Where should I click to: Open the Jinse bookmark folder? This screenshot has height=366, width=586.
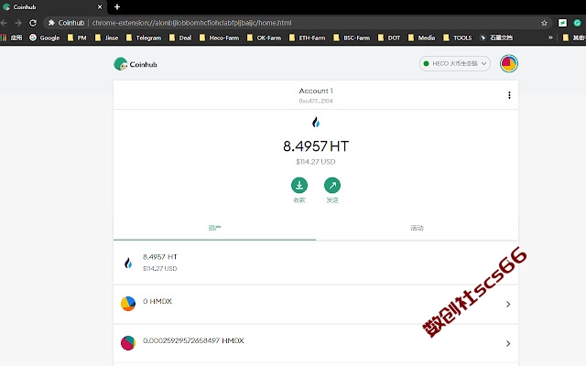106,38
